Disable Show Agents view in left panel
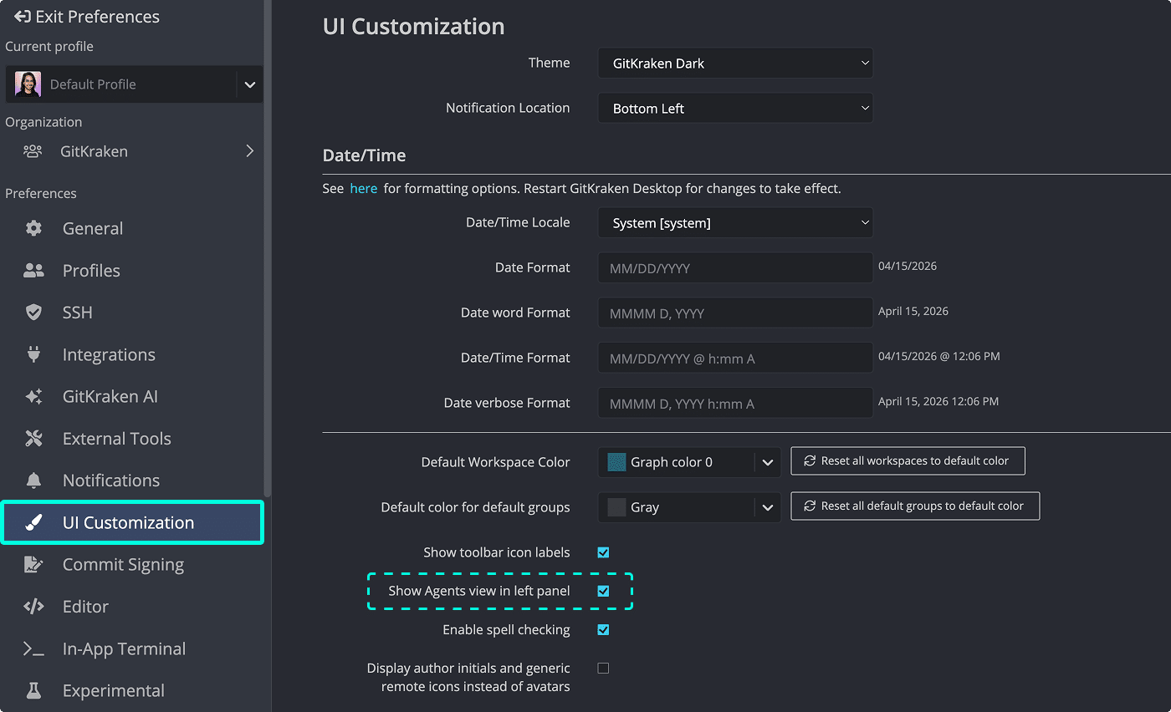The width and height of the screenshot is (1171, 712). [x=603, y=591]
